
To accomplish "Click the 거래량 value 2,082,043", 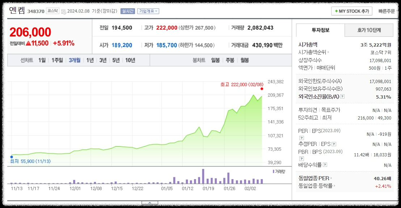I will [260, 28].
